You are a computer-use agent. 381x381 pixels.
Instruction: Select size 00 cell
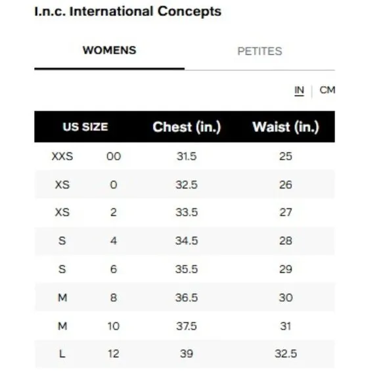coord(114,156)
